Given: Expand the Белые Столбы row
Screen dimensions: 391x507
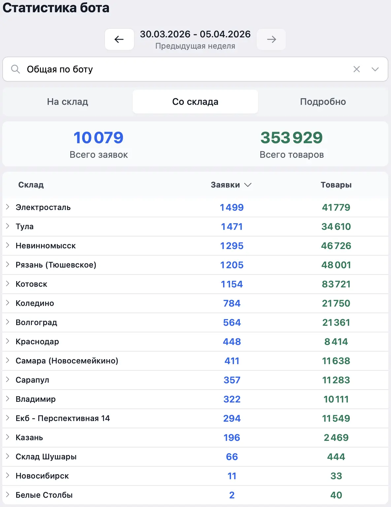Looking at the screenshot, I should pos(8,495).
